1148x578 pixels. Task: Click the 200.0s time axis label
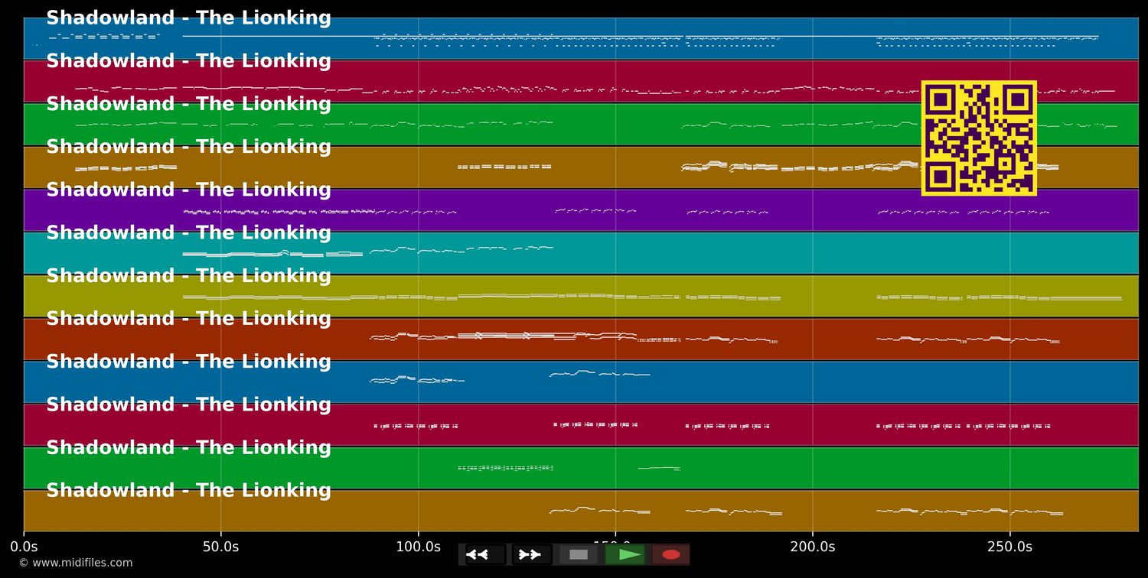(813, 547)
